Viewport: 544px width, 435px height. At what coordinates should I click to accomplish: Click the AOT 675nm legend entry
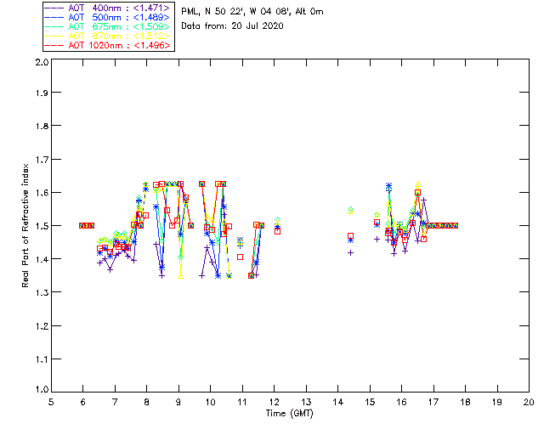107,26
